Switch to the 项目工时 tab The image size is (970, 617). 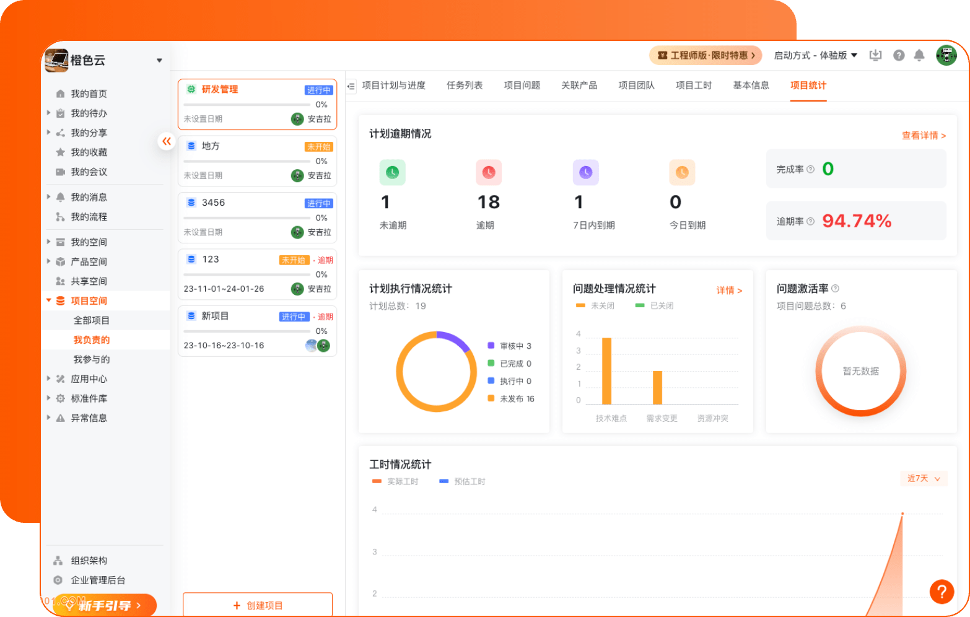pyautogui.click(x=693, y=85)
